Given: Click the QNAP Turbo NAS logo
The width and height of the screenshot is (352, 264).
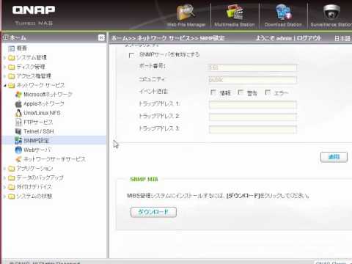Looking at the screenshot, I should (x=34, y=15).
